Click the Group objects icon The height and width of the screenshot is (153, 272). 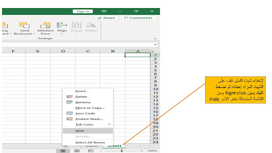point(76,25)
